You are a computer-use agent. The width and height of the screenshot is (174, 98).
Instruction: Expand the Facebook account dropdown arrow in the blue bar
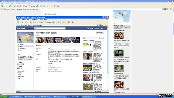click(x=105, y=28)
